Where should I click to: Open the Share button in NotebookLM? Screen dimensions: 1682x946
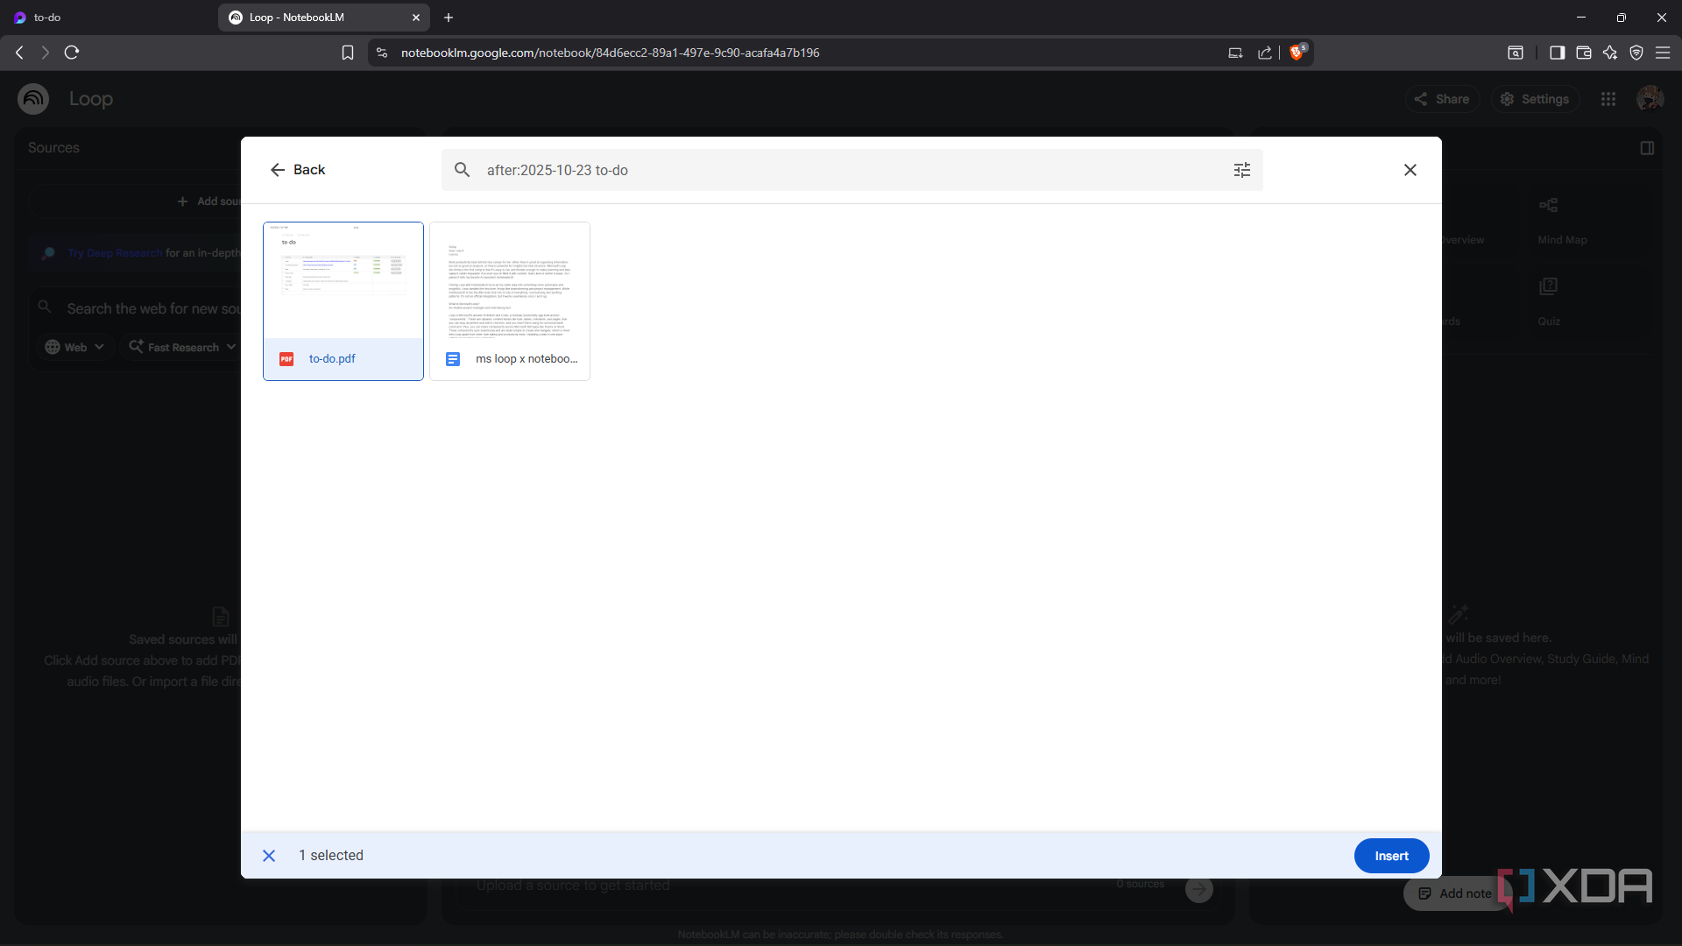[1442, 99]
